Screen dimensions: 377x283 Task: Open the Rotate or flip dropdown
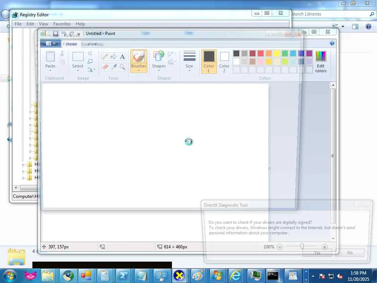(x=91, y=70)
